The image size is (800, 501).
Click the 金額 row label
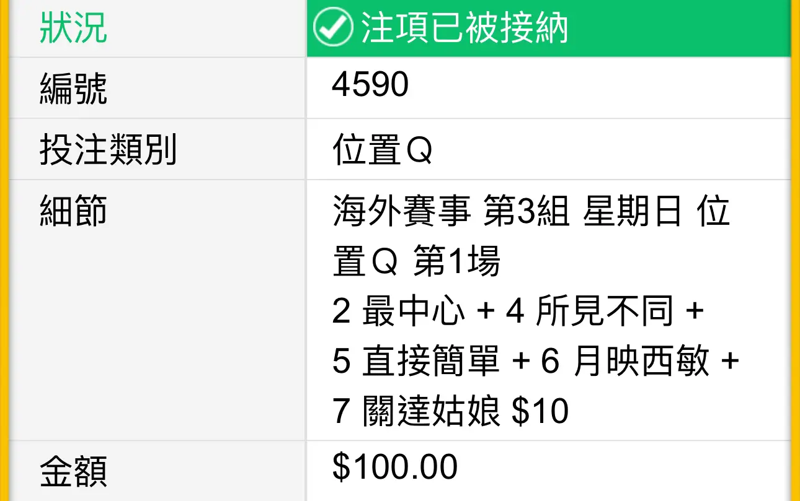coord(73,471)
